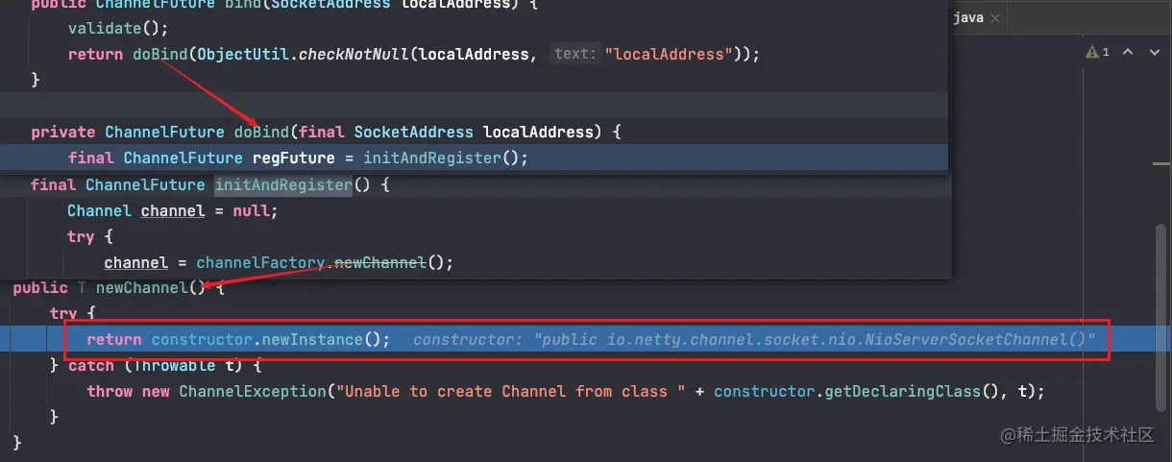Open the warning indicator showing 1 problem
Image resolution: width=1172 pixels, height=462 pixels.
pyautogui.click(x=1098, y=52)
